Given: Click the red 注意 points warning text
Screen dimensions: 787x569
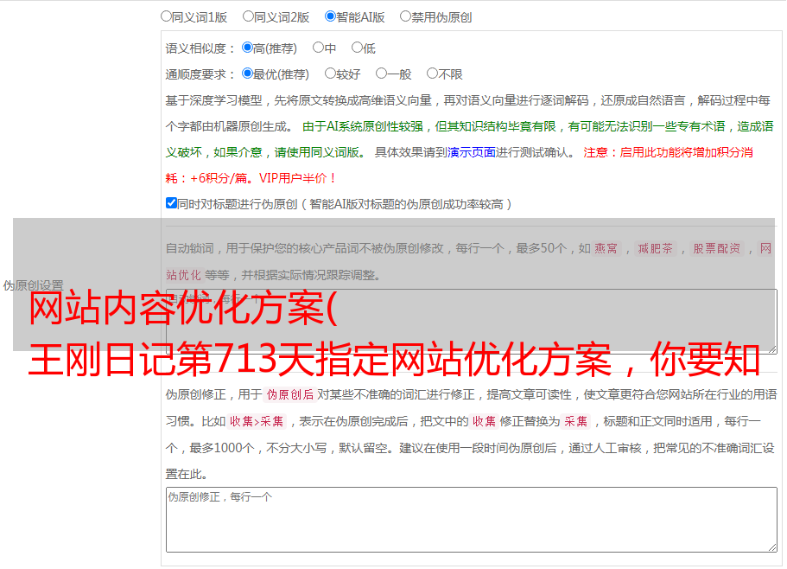Looking at the screenshot, I should (x=460, y=165).
